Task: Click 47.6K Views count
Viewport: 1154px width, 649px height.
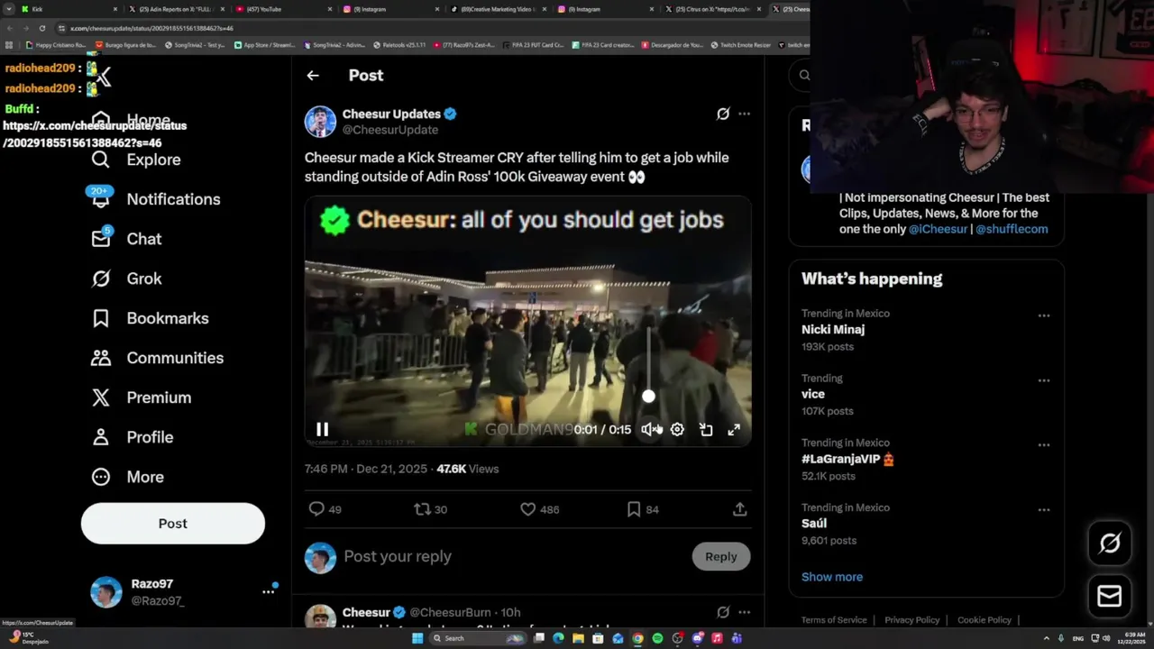Action: coord(467,469)
